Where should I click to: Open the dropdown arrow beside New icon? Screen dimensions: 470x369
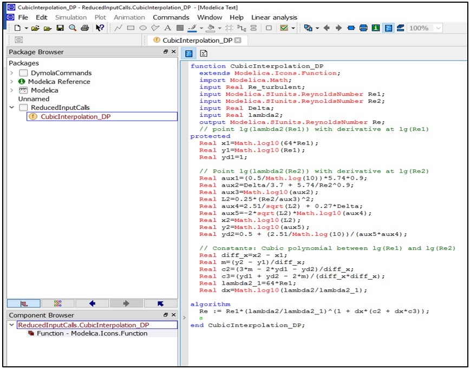tap(26, 28)
